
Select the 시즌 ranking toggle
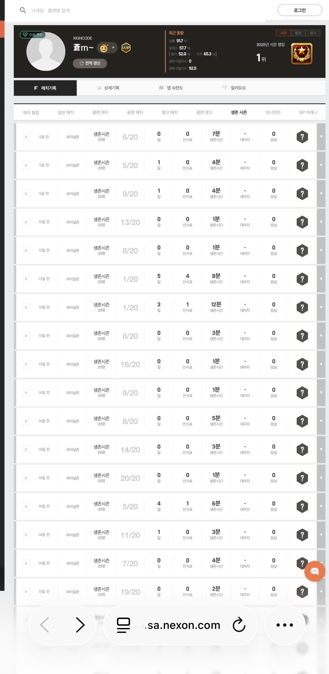pos(283,33)
